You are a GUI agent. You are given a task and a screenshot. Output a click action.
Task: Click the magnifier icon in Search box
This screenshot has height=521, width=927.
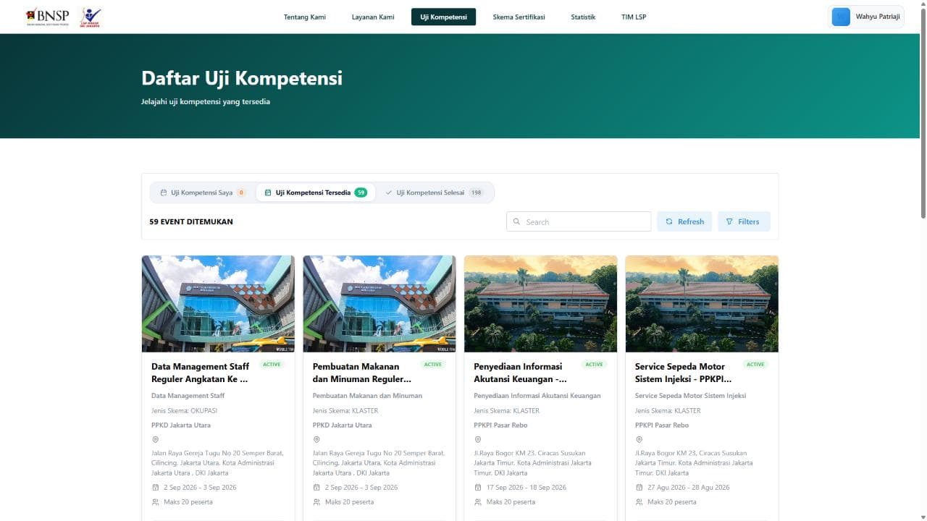(516, 221)
